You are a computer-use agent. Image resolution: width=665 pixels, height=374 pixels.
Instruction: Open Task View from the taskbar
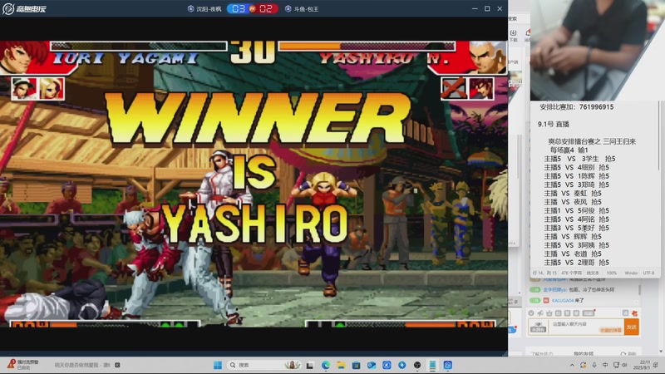coord(310,365)
